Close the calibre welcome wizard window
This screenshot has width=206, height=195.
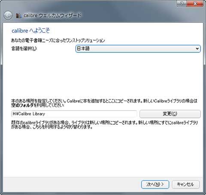(195, 3)
